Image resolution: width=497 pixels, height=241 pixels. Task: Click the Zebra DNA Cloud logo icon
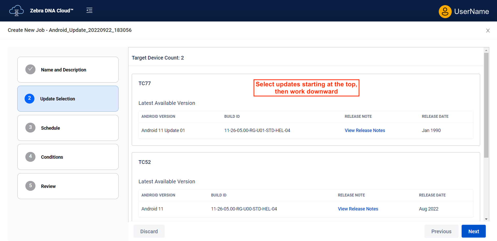tap(16, 11)
